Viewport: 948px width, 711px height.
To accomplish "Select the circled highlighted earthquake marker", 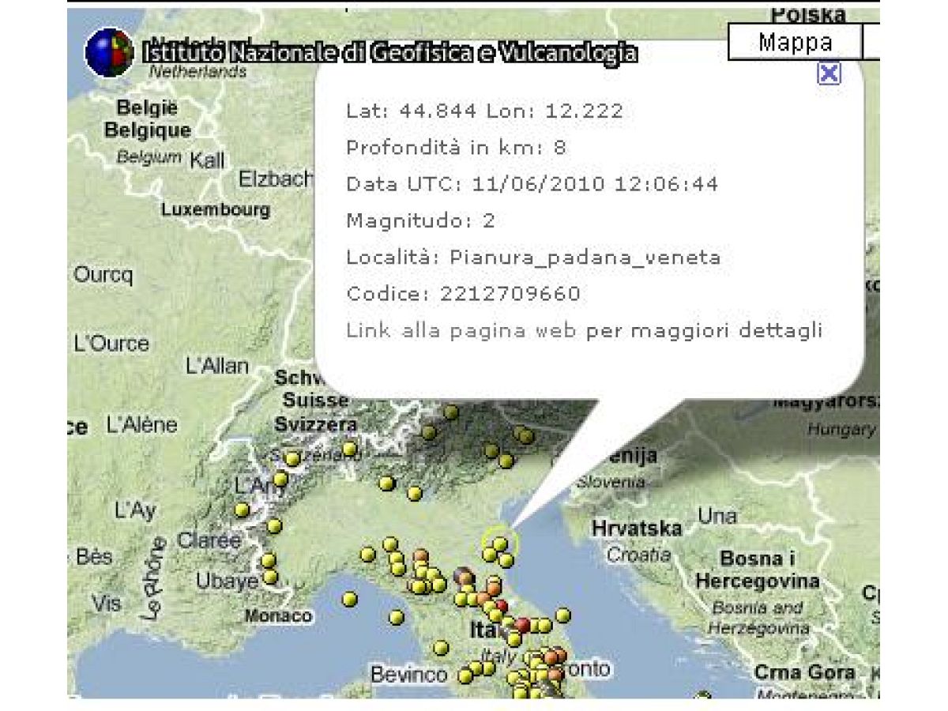I will click(500, 544).
